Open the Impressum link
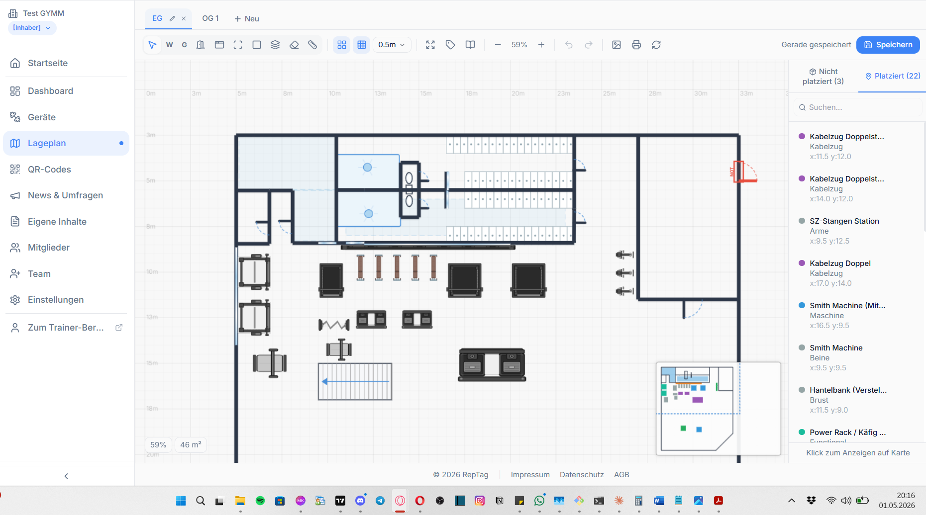 [530, 475]
